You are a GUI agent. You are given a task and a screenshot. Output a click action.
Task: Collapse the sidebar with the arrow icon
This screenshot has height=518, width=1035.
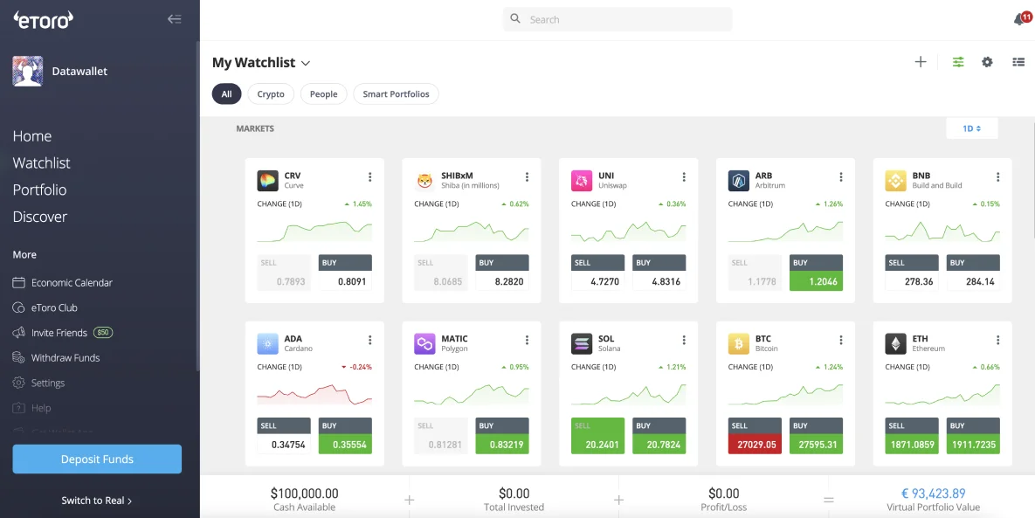(175, 19)
